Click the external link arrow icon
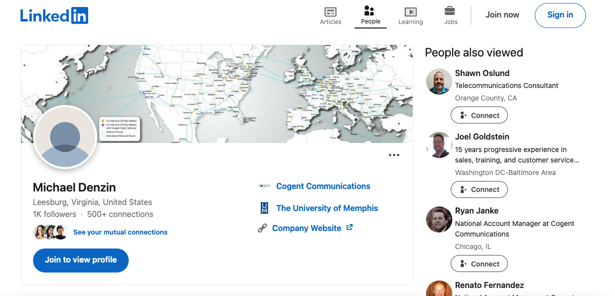The height and width of the screenshot is (296, 615). pos(350,227)
